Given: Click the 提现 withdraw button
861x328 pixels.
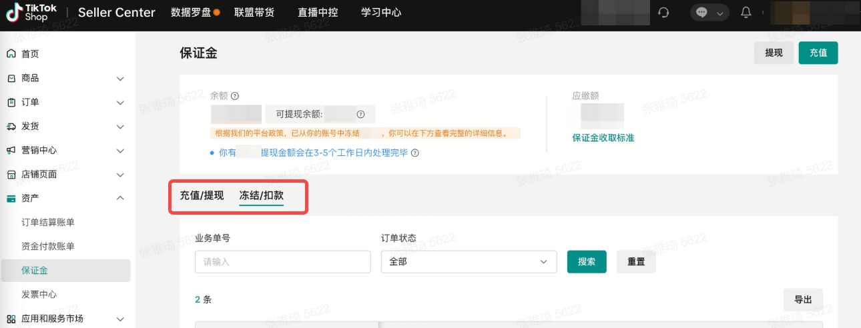Looking at the screenshot, I should coord(774,53).
